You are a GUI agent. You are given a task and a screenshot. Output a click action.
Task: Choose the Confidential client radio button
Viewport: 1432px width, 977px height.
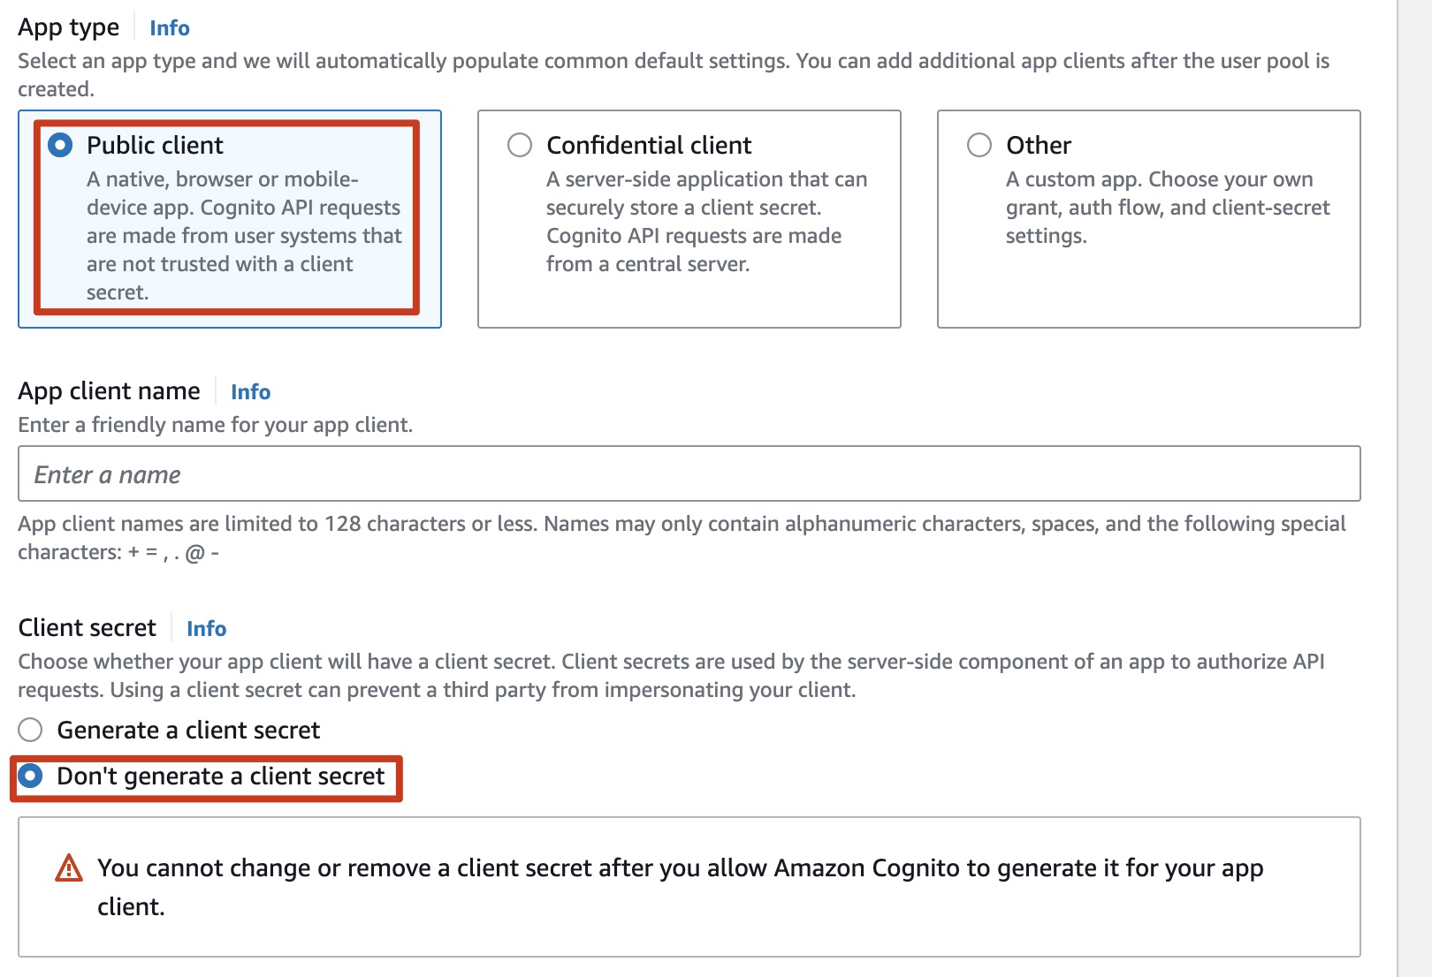520,145
